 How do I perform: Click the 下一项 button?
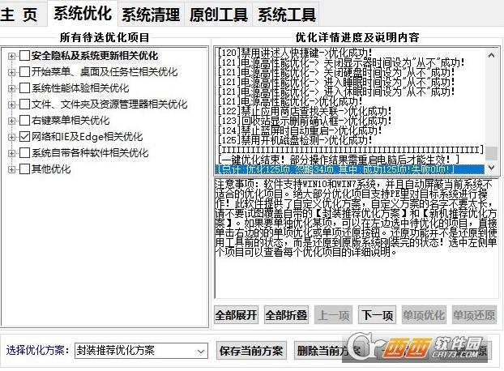[x=377, y=315]
